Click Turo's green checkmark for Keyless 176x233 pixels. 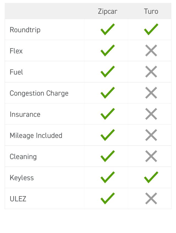point(151,177)
